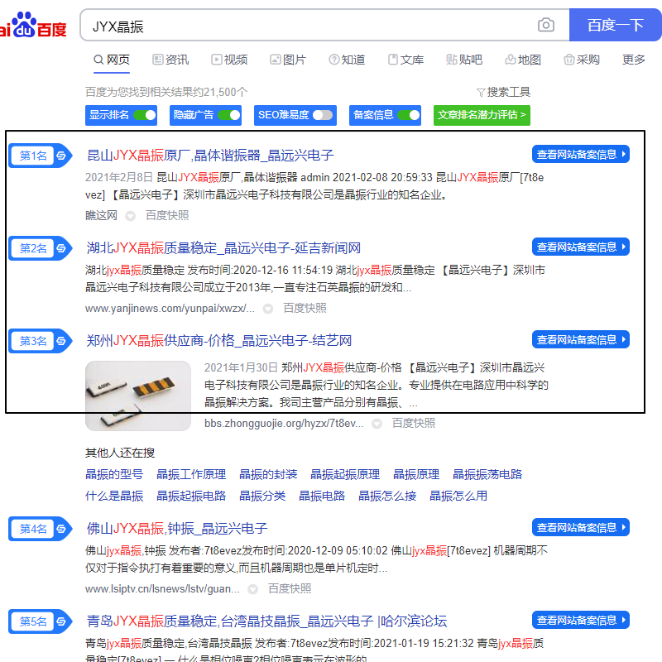Switch to the 文库 tab
The width and height of the screenshot is (662, 662).
(405, 60)
